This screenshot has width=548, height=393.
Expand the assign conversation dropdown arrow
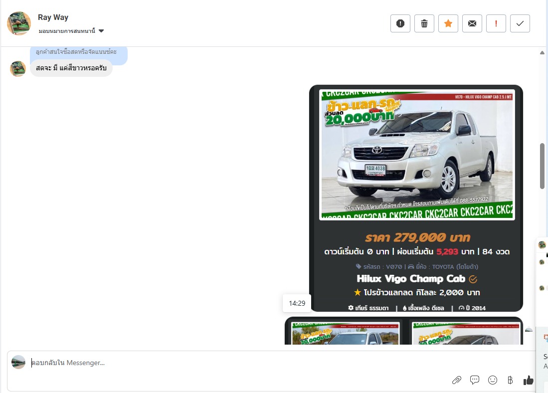click(x=101, y=31)
